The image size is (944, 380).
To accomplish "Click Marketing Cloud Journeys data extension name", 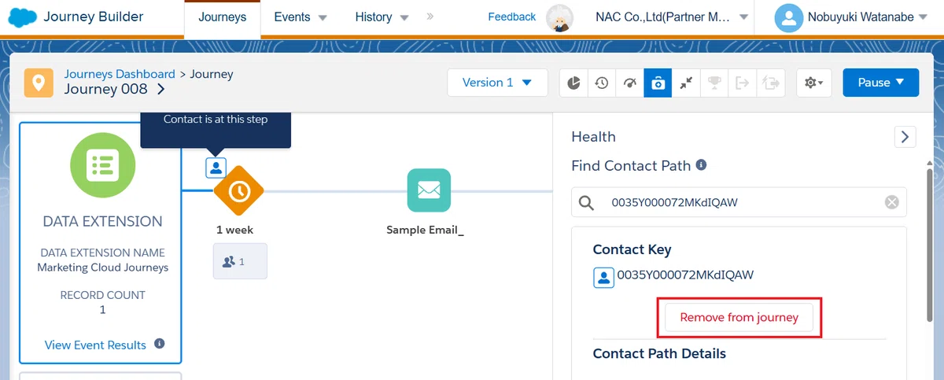I will [x=102, y=267].
